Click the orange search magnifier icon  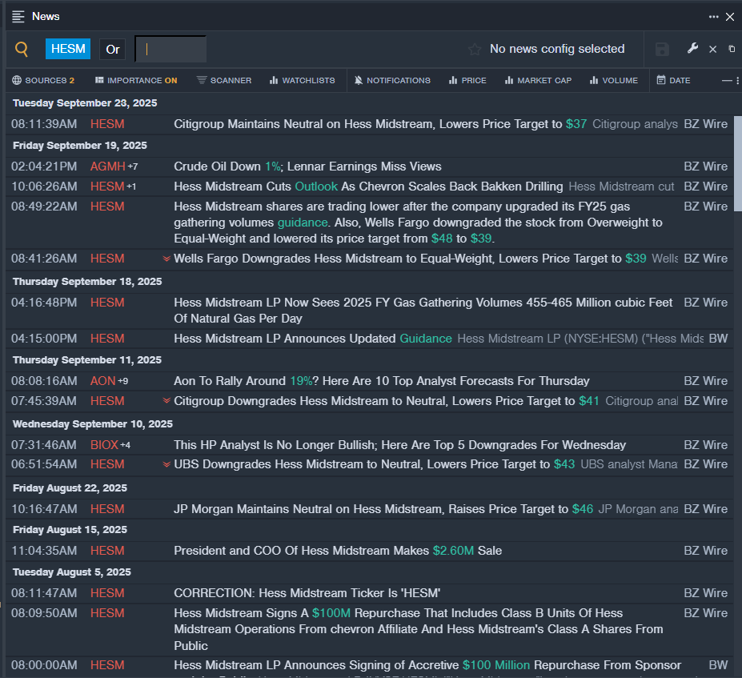(22, 50)
